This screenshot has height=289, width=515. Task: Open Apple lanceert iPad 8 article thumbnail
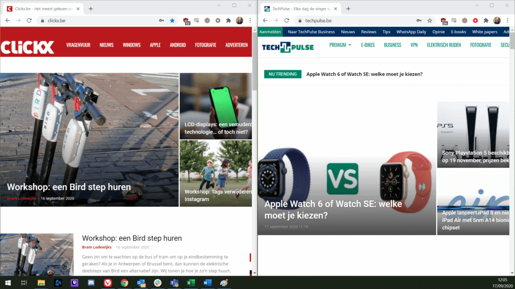tap(473, 202)
